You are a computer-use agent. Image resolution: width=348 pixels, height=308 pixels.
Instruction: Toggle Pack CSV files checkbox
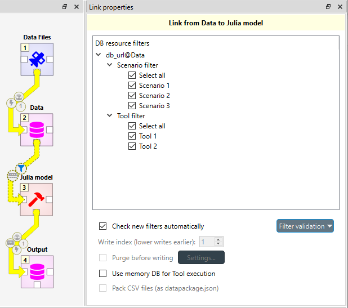point(102,288)
